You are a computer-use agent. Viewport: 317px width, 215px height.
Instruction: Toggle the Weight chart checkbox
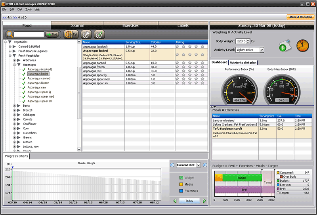point(181,178)
